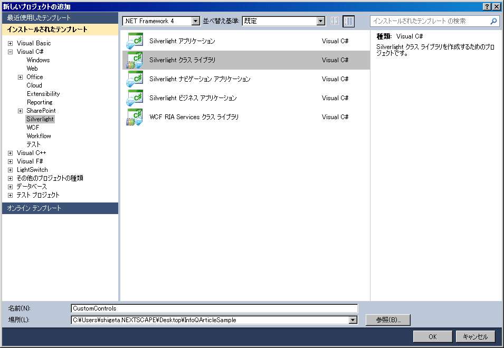Screen dimensions: 504x348
Task: Open the 最近使用したテンプレート section
Action: coord(60,18)
